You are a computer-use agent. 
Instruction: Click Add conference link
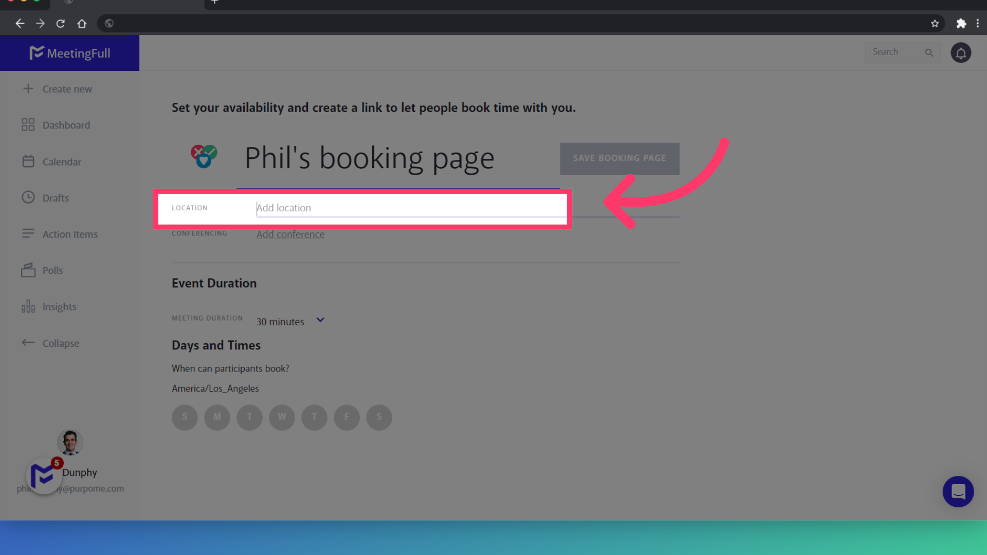pyautogui.click(x=290, y=234)
